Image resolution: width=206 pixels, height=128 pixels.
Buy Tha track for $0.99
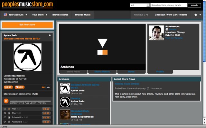tap(46, 113)
